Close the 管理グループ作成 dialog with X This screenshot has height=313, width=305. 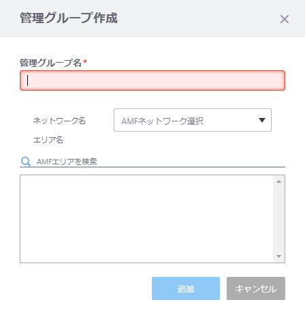(285, 19)
